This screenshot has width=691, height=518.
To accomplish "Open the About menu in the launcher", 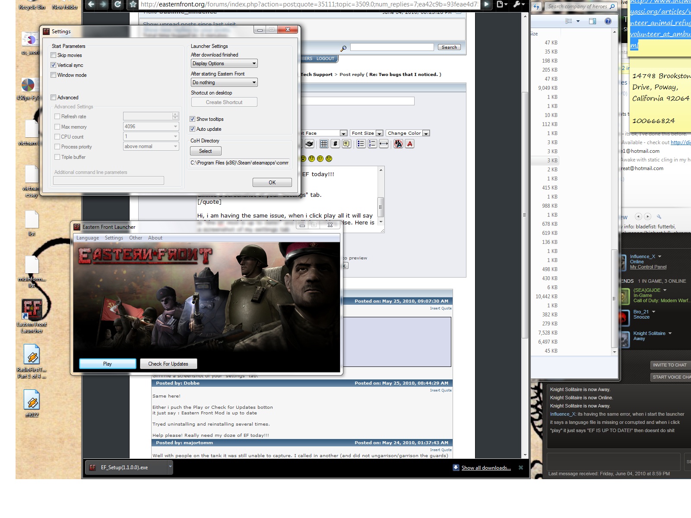I will click(155, 238).
